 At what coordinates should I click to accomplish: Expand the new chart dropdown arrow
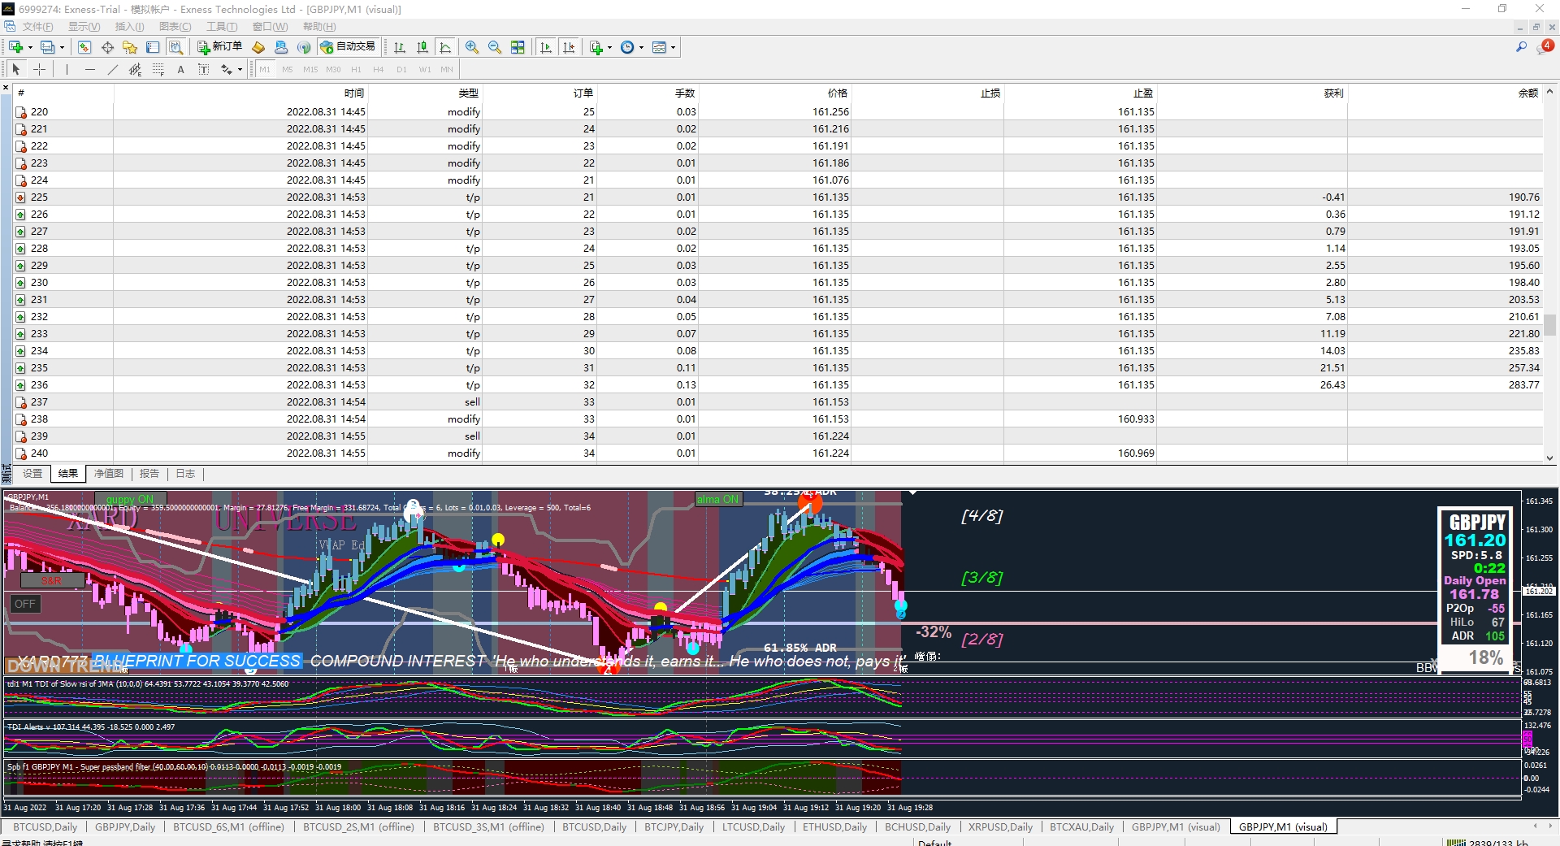30,47
